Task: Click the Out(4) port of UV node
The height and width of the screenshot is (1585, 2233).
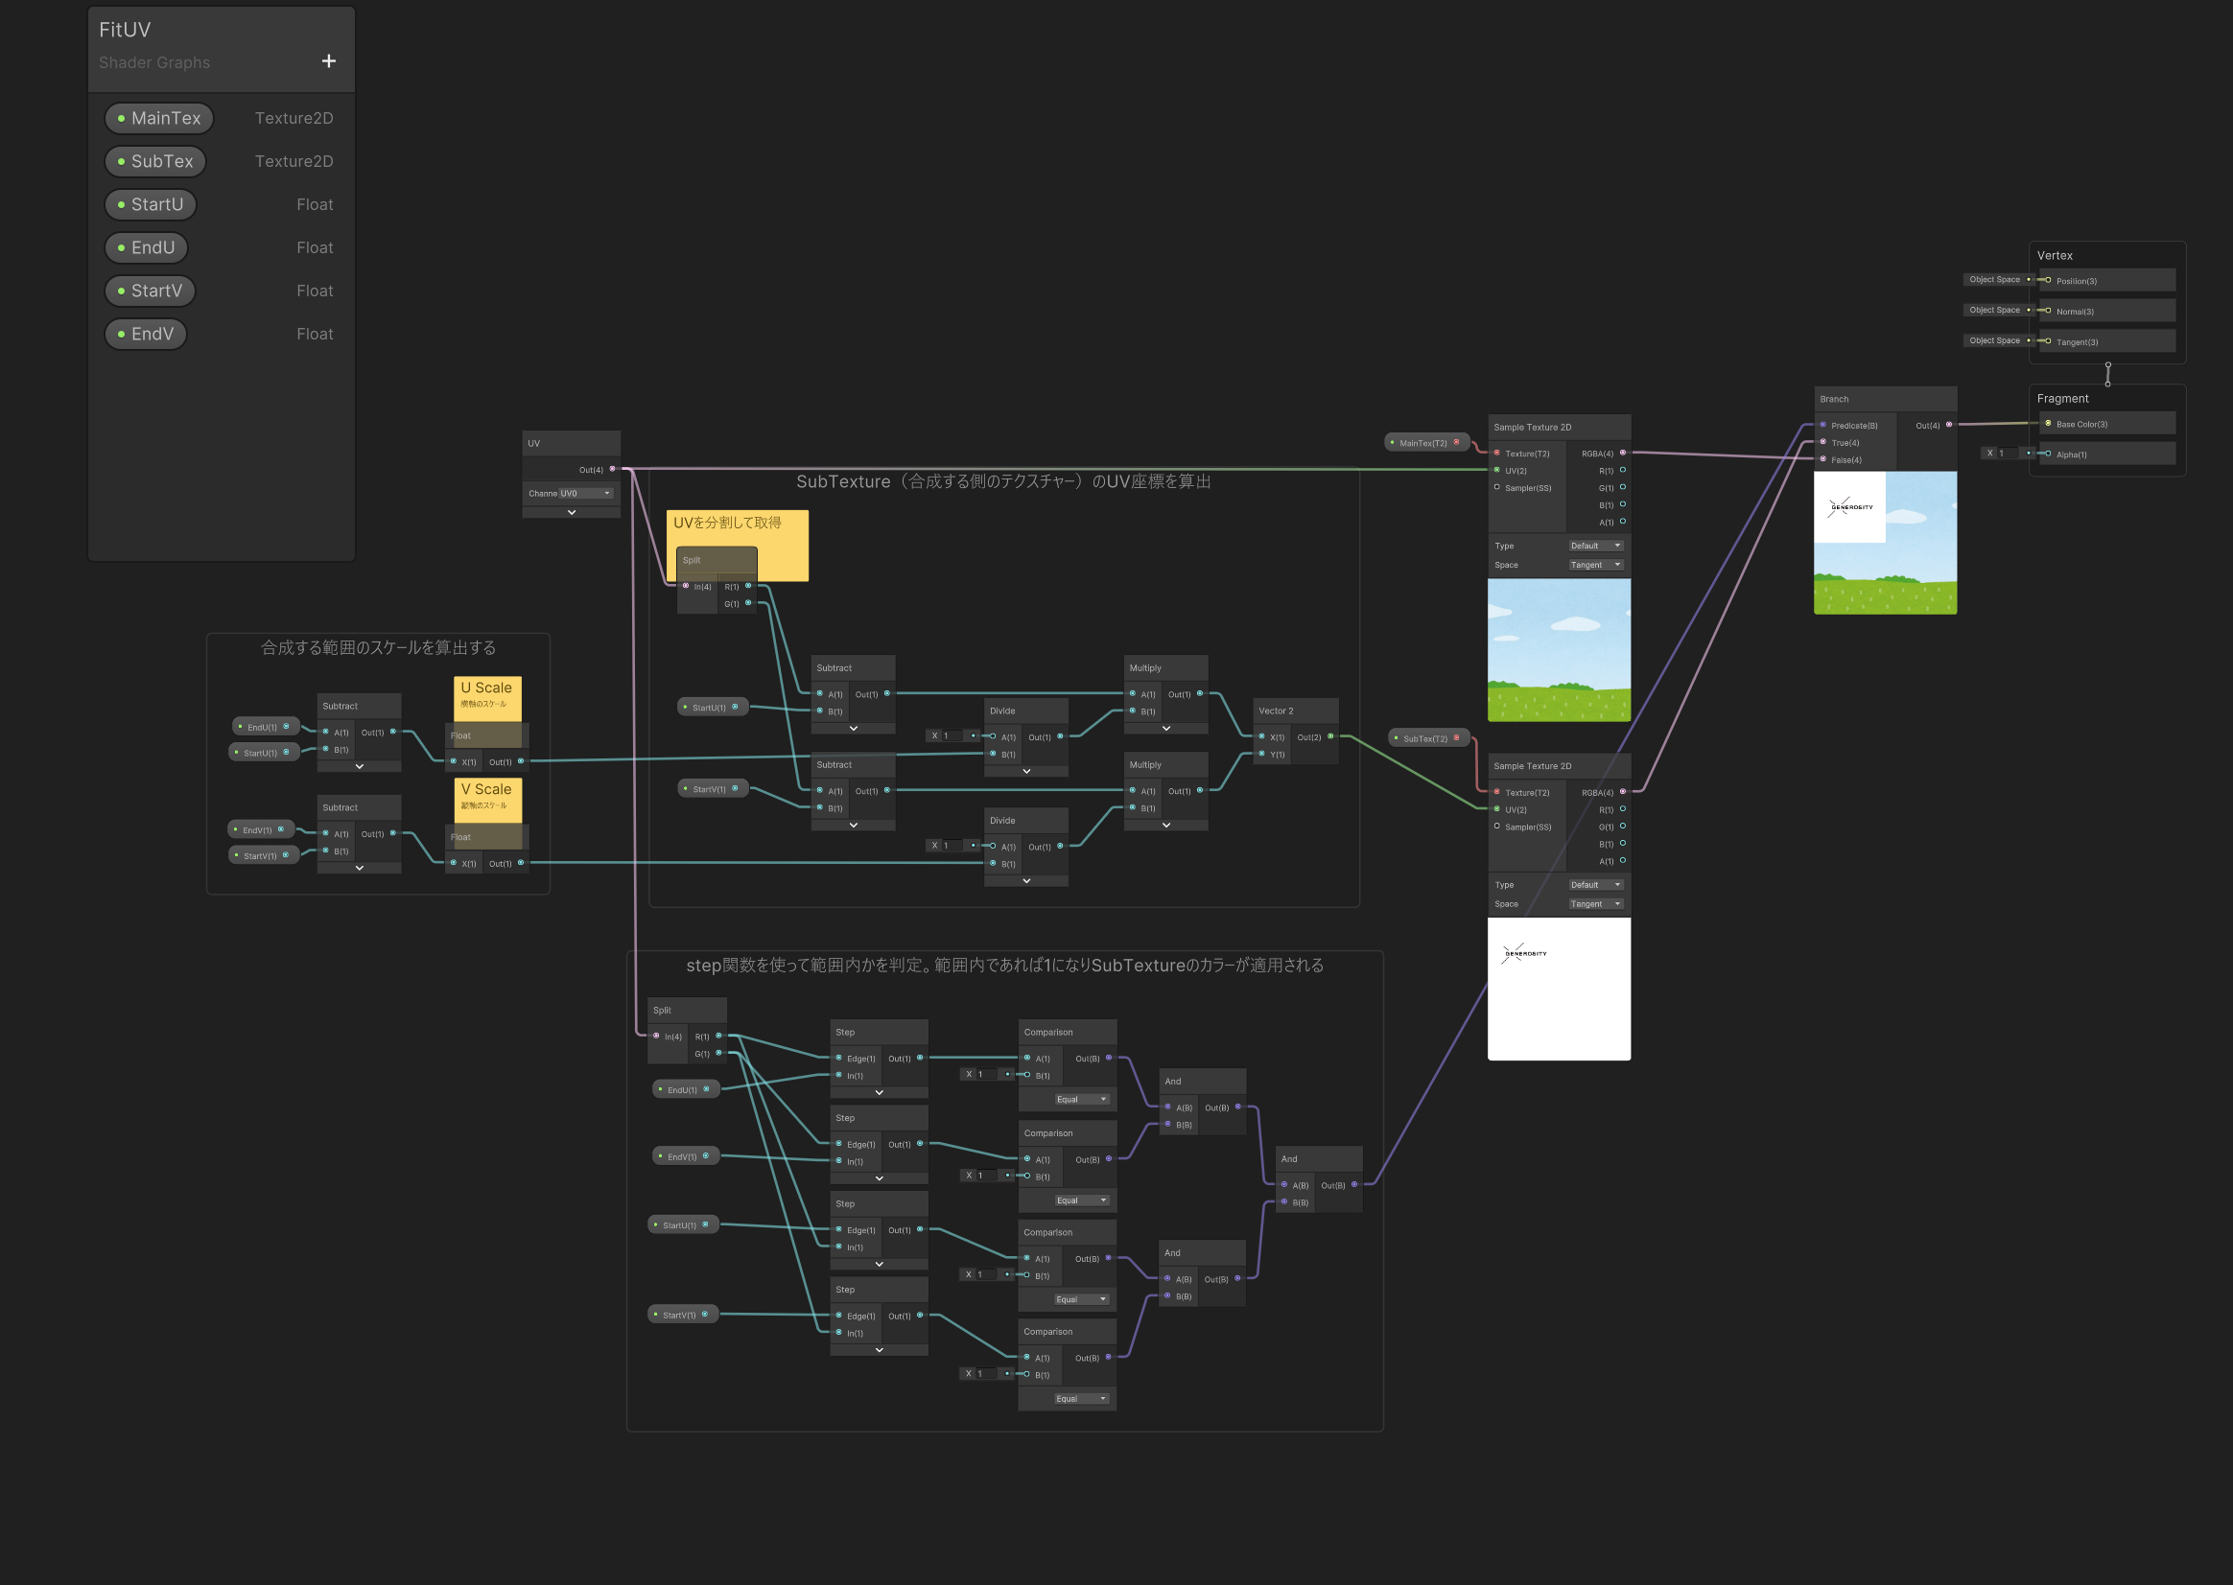Action: (x=612, y=470)
